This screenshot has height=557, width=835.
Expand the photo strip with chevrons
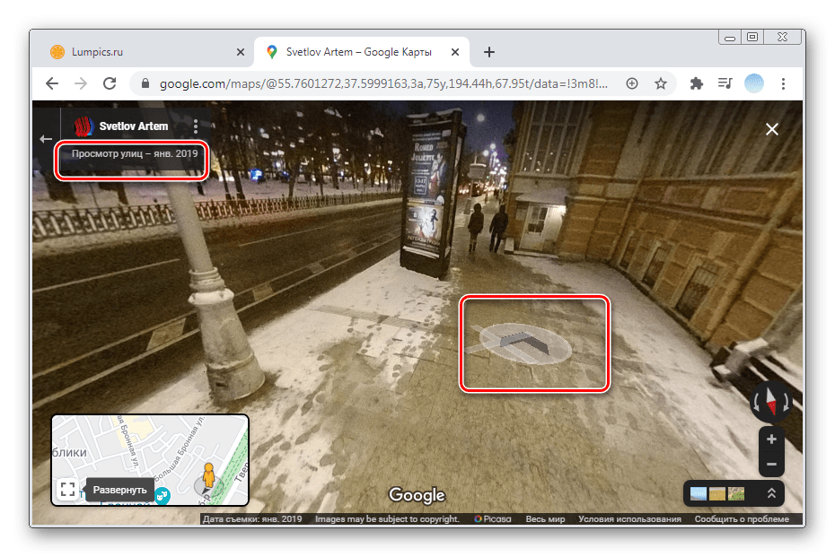[771, 493]
